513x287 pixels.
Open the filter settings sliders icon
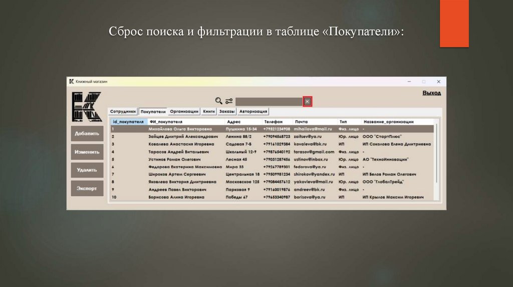pos(229,101)
